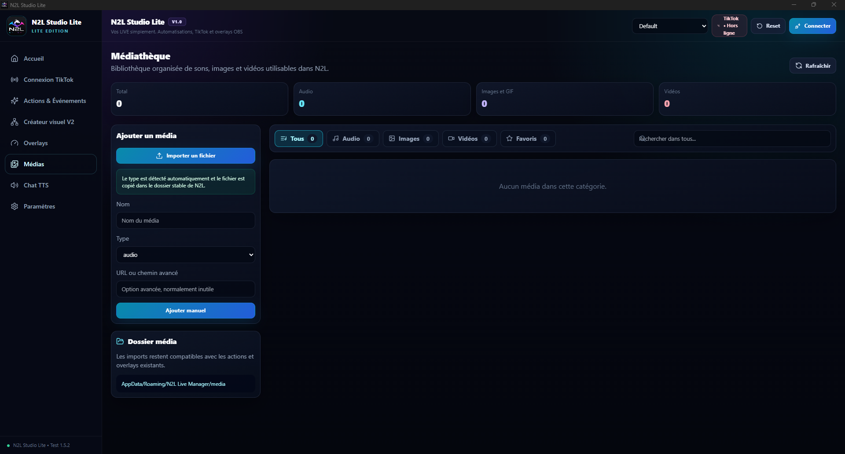
Task: Click the Dossier média heading
Action: [x=152, y=341]
